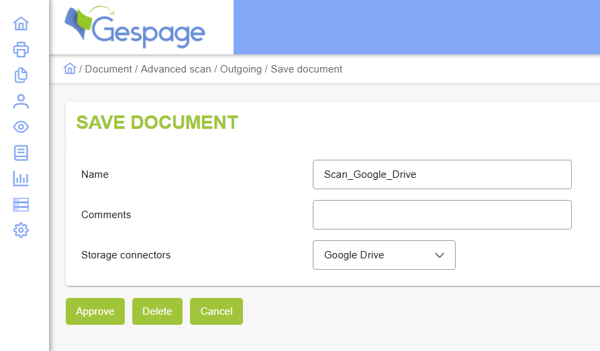The image size is (600, 351).
Task: Open the server icon in sidebar
Action: point(21,205)
